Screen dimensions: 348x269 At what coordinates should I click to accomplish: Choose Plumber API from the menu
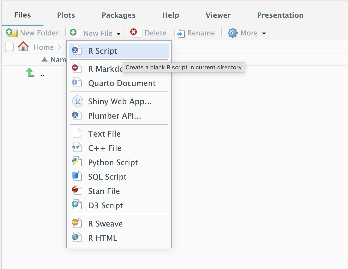114,116
